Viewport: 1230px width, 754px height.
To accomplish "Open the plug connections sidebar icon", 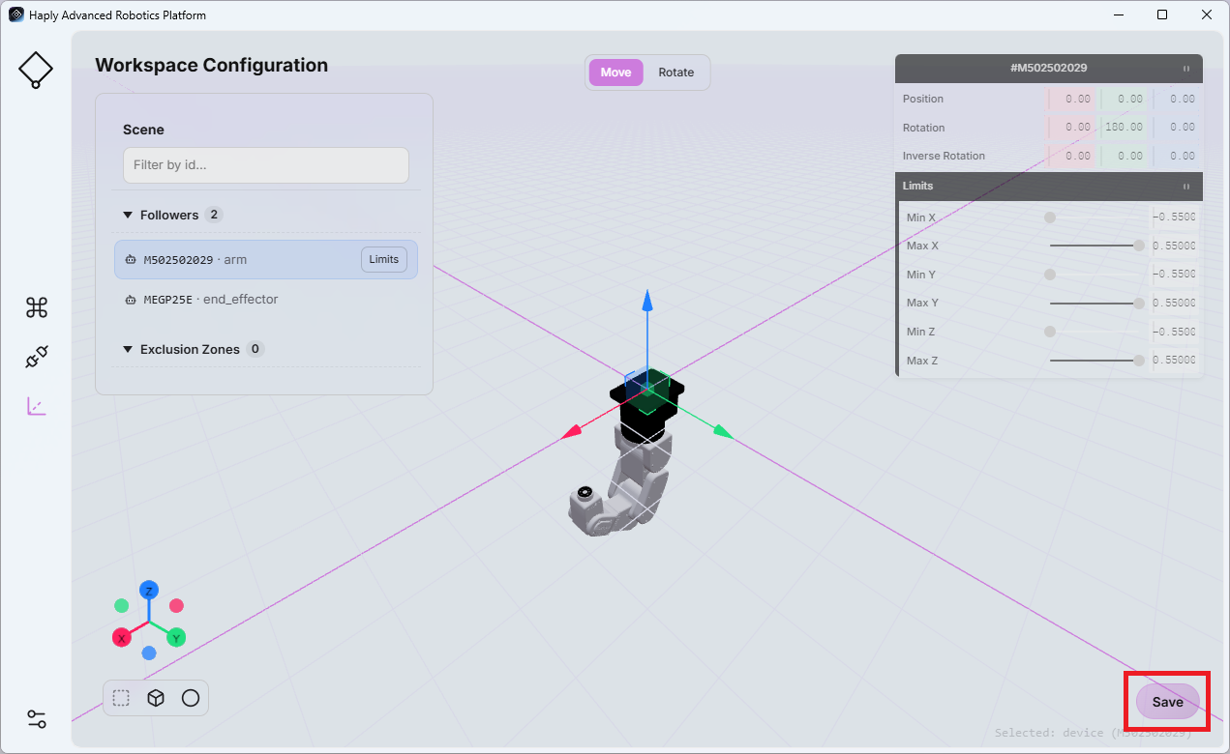I will point(37,358).
